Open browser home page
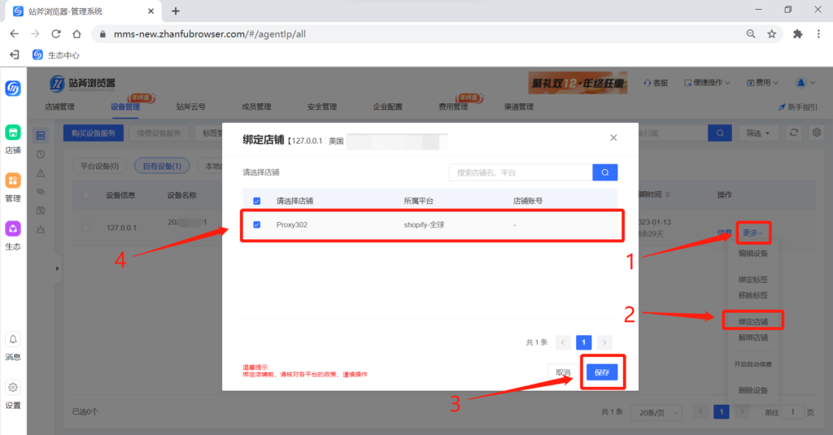This screenshot has width=833, height=435. pos(77,34)
